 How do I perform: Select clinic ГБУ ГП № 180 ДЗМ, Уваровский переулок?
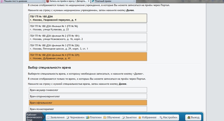(88, 18)
